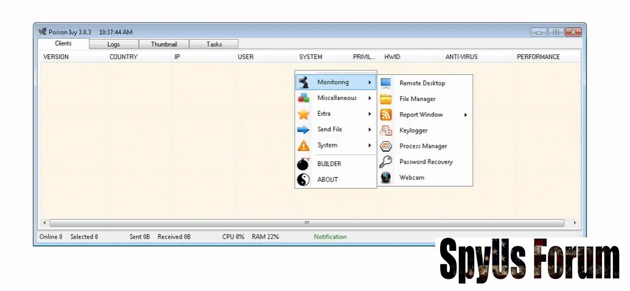Click the Webcam icon in submenu
This screenshot has height=291, width=630.
tap(386, 178)
